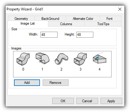Click image index label 0
Image resolution: width=130 pixels, height=112 pixels.
(23, 69)
